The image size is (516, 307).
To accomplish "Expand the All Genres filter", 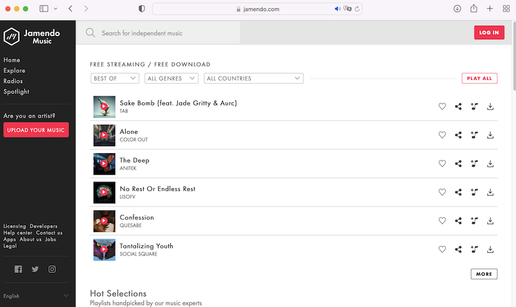I will (172, 79).
